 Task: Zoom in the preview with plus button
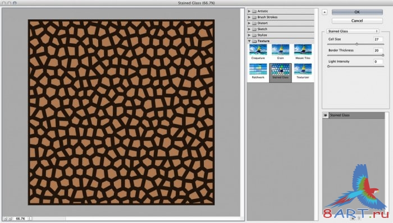point(10,219)
